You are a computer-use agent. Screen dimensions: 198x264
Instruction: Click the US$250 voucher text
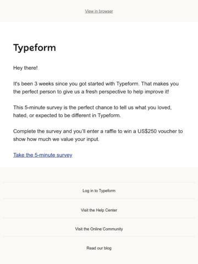click(x=157, y=131)
